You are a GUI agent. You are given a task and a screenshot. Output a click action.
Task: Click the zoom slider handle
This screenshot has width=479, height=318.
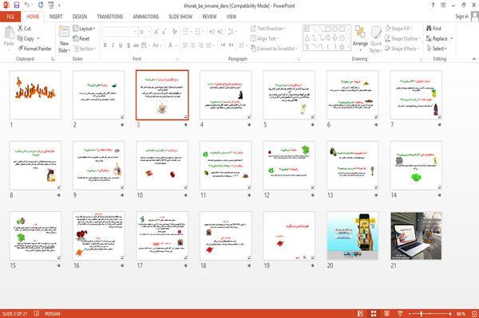pyautogui.click(x=422, y=314)
